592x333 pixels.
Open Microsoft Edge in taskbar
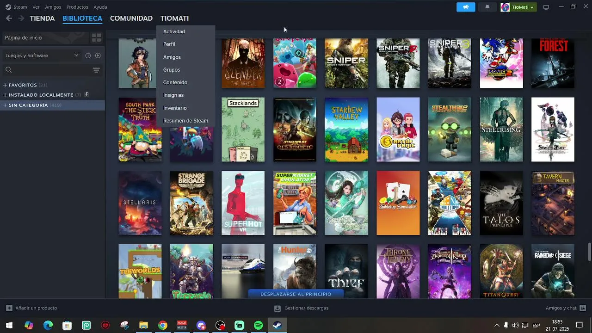coord(48,326)
